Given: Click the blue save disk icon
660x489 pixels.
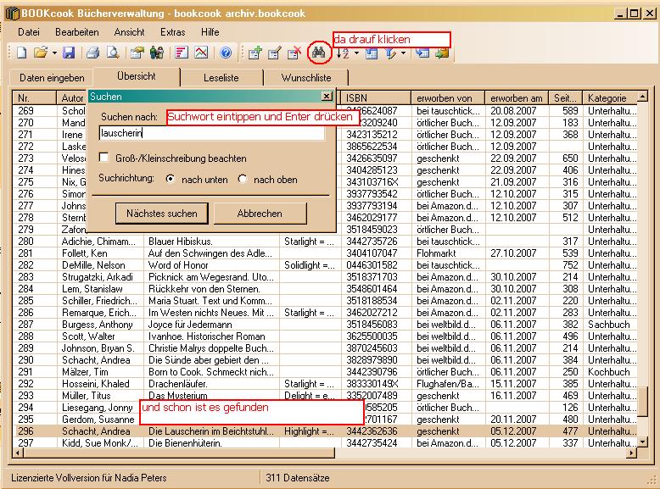Looking at the screenshot, I should pos(69,53).
